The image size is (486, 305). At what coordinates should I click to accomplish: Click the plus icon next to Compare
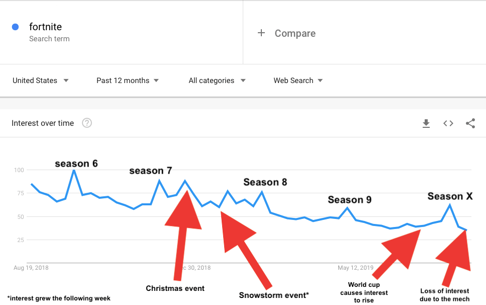pos(261,33)
